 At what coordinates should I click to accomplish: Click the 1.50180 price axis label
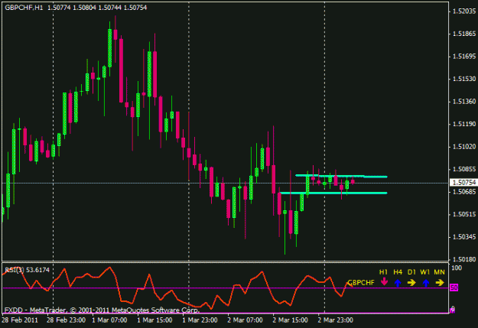point(464,259)
